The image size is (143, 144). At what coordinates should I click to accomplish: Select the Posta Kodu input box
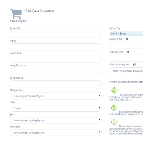click(x=56, y=59)
